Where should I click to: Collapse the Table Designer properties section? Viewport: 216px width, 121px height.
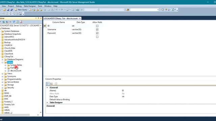click(x=47, y=103)
